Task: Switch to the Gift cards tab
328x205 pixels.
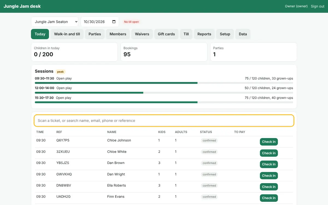Action: point(166,34)
